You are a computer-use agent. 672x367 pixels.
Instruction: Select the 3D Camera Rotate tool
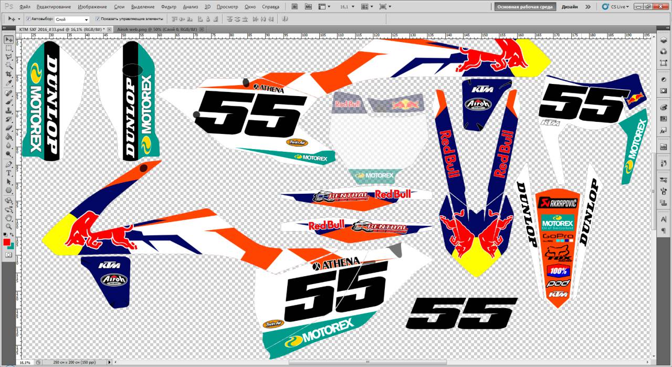(9, 208)
